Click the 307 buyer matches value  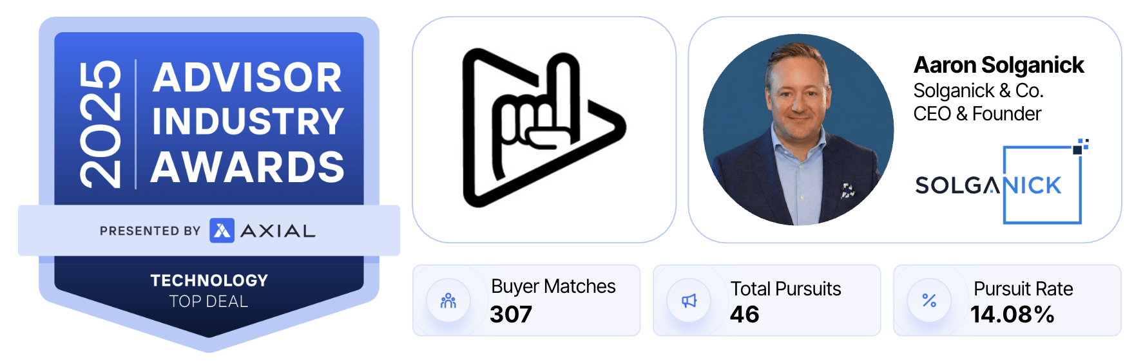point(511,314)
